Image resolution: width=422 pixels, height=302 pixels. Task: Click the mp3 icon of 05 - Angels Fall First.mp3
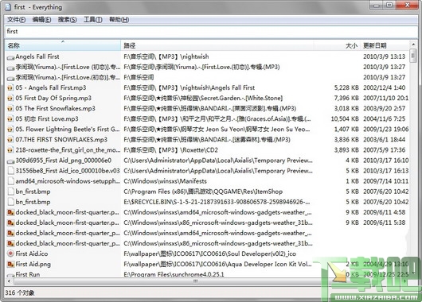tap(10, 88)
